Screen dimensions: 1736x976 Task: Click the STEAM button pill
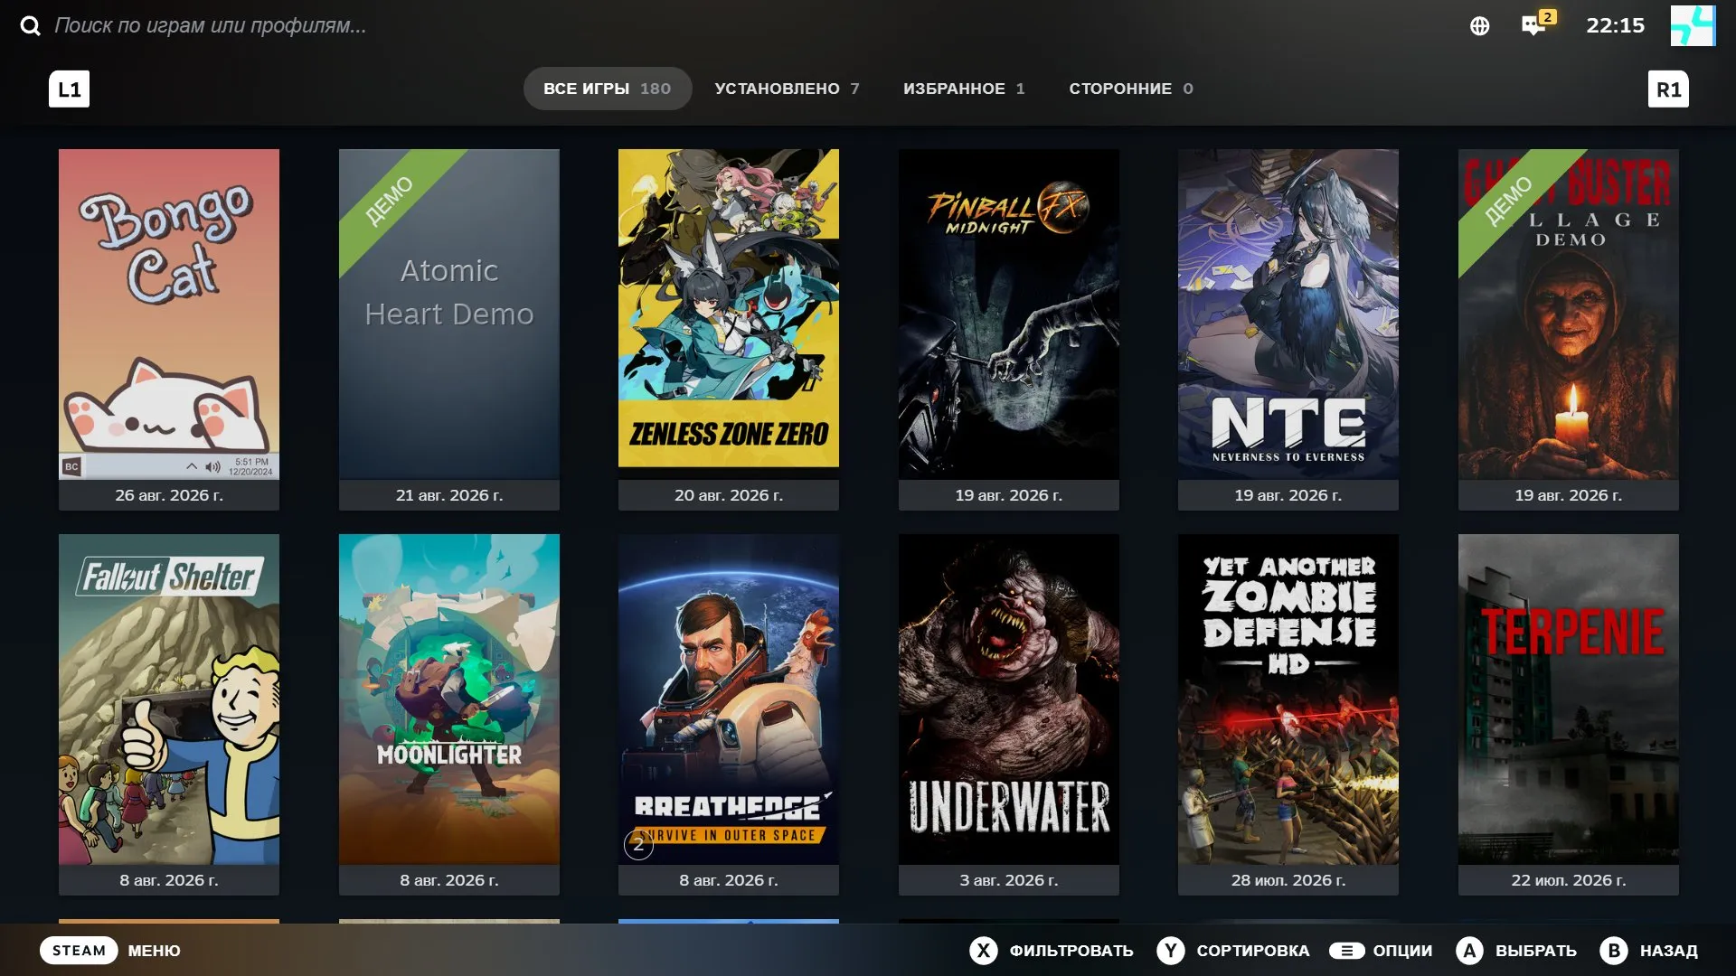[x=79, y=950]
